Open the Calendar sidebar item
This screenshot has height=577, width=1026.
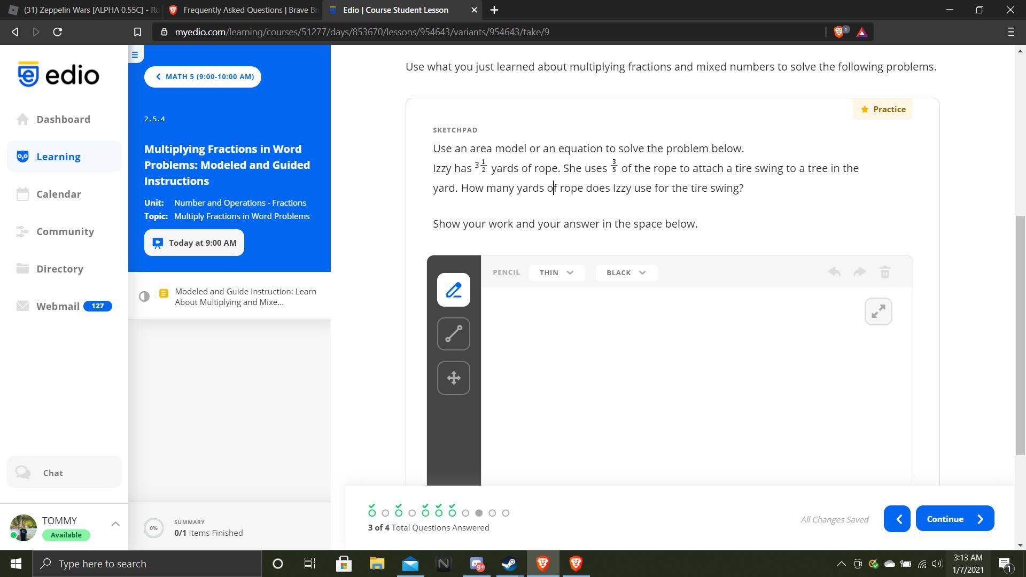[x=59, y=194]
